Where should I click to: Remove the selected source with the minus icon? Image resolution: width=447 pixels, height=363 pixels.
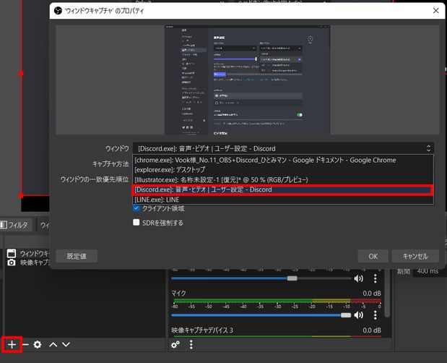25,345
